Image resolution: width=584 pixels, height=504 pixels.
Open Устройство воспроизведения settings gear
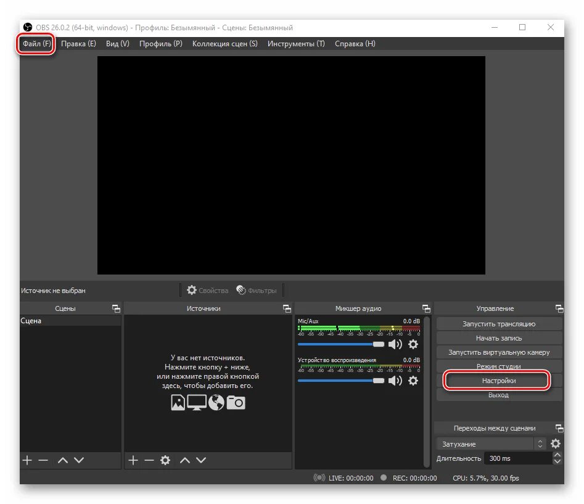(413, 381)
